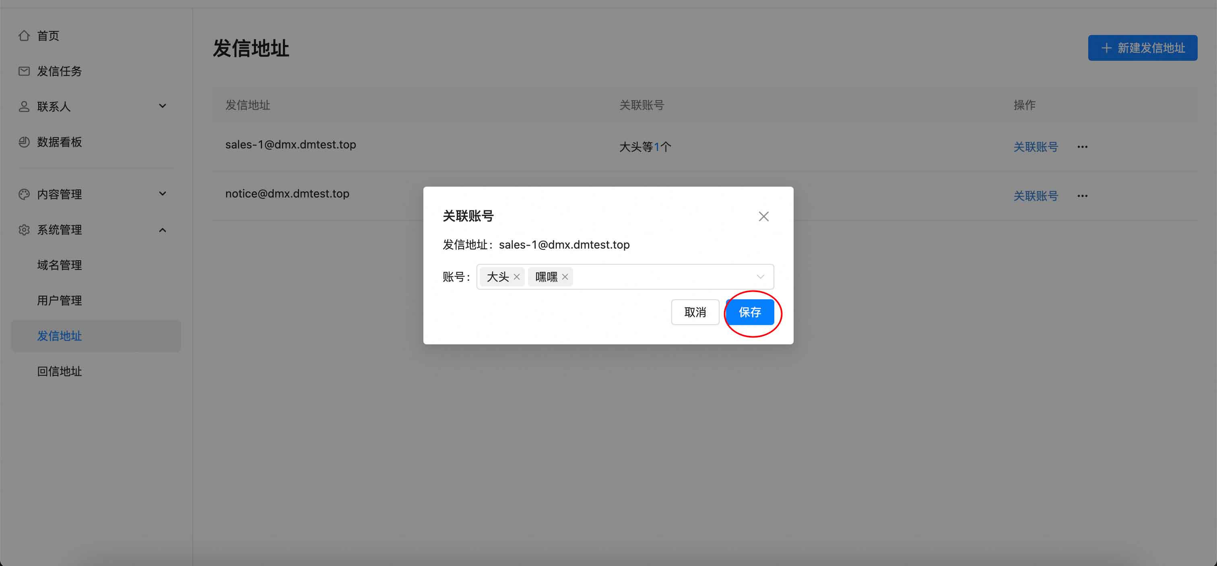1217x566 pixels.
Task: Expand the 内容管理 submenu chevron
Action: pos(163,194)
